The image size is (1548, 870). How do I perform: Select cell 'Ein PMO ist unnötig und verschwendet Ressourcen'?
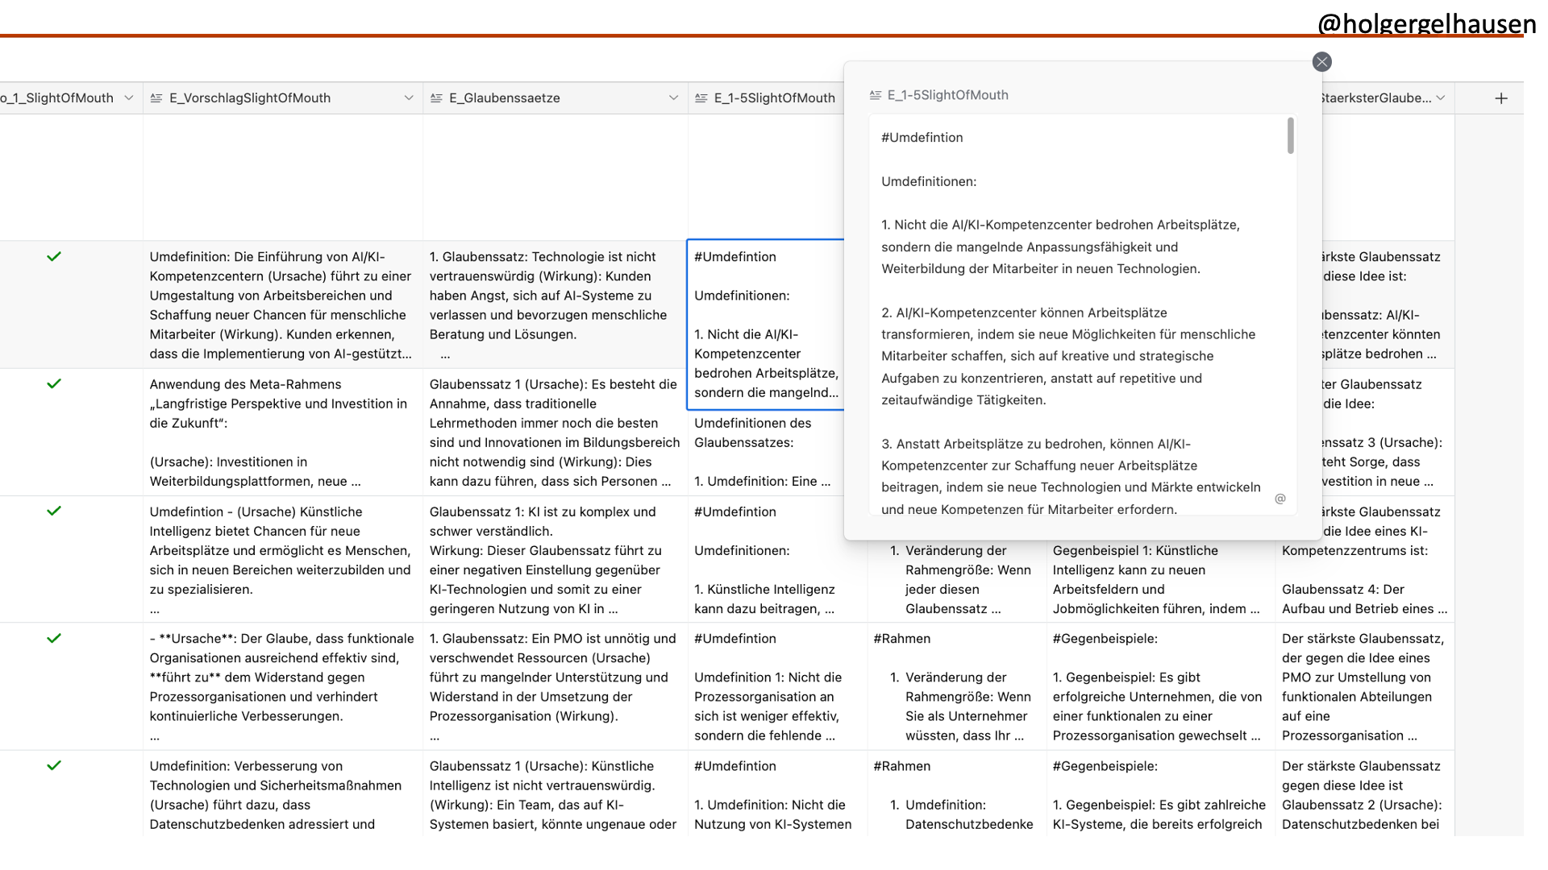click(556, 686)
